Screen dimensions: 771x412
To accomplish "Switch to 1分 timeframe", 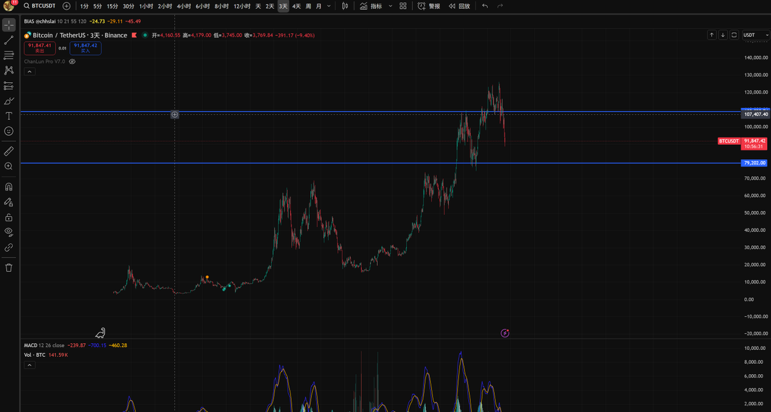I will (x=85, y=6).
